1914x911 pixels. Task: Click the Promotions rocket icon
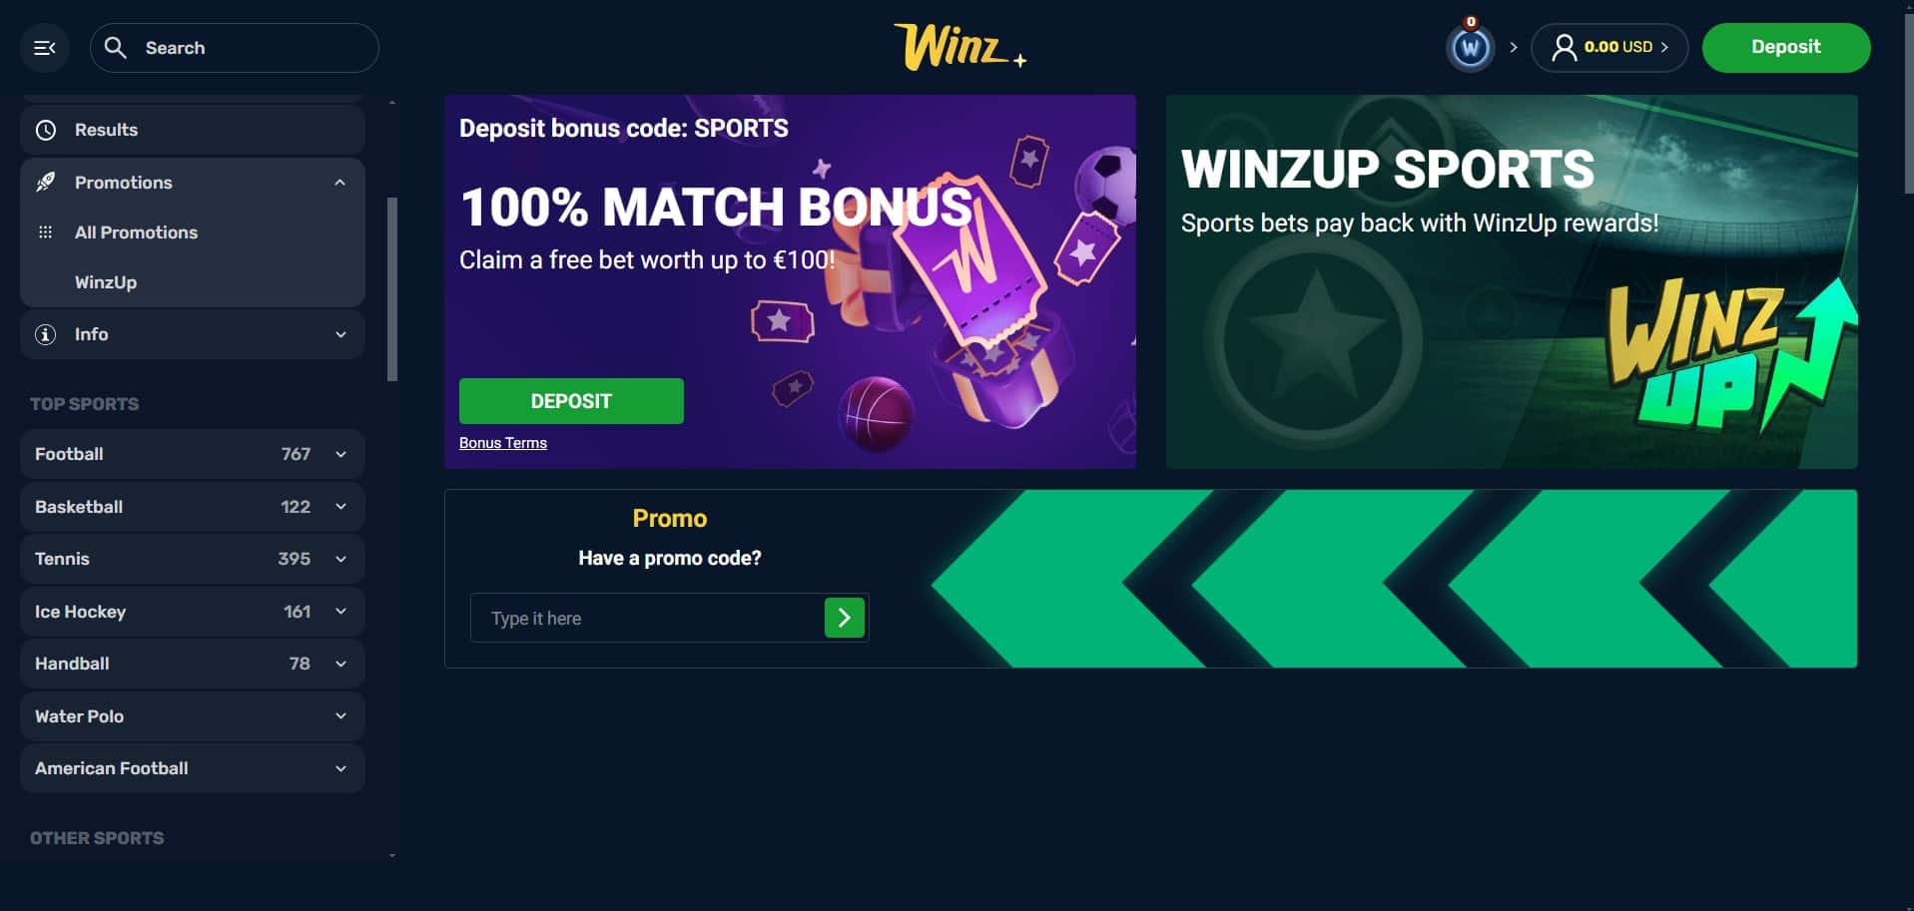[x=46, y=183]
